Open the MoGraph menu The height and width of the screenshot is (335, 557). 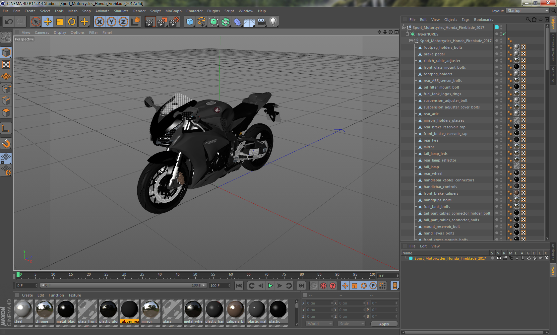point(173,11)
